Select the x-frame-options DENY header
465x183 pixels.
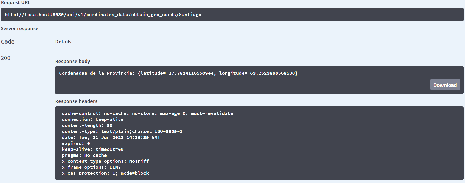pyautogui.click(x=91, y=167)
